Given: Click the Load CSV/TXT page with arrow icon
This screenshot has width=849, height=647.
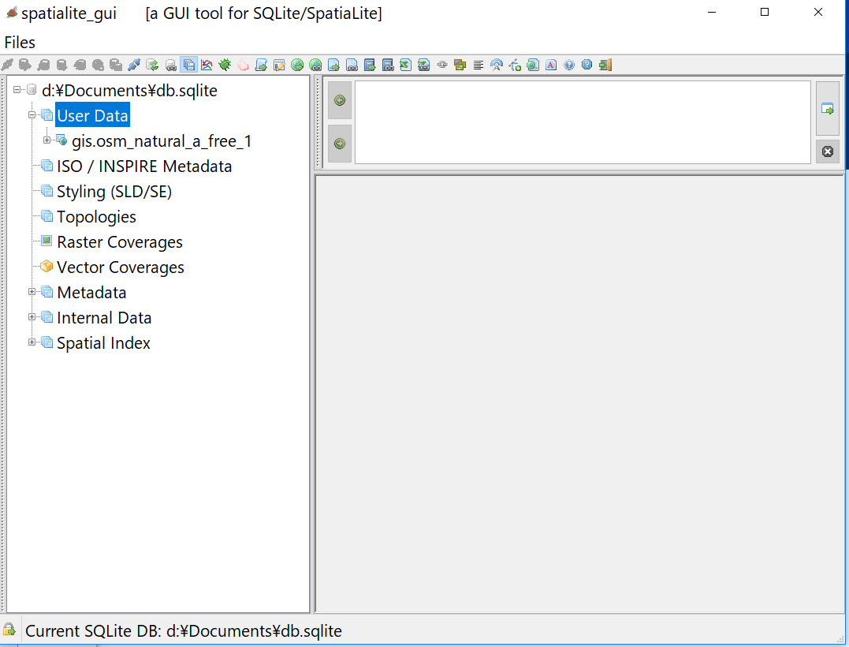Looking at the screenshot, I should pyautogui.click(x=333, y=65).
